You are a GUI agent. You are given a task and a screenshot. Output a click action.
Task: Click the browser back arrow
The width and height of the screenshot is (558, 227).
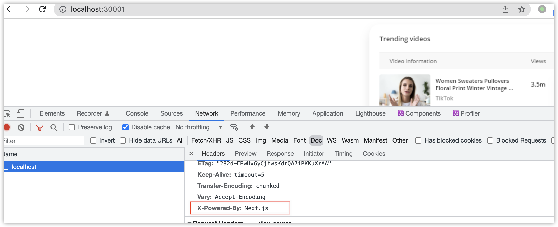click(x=10, y=9)
